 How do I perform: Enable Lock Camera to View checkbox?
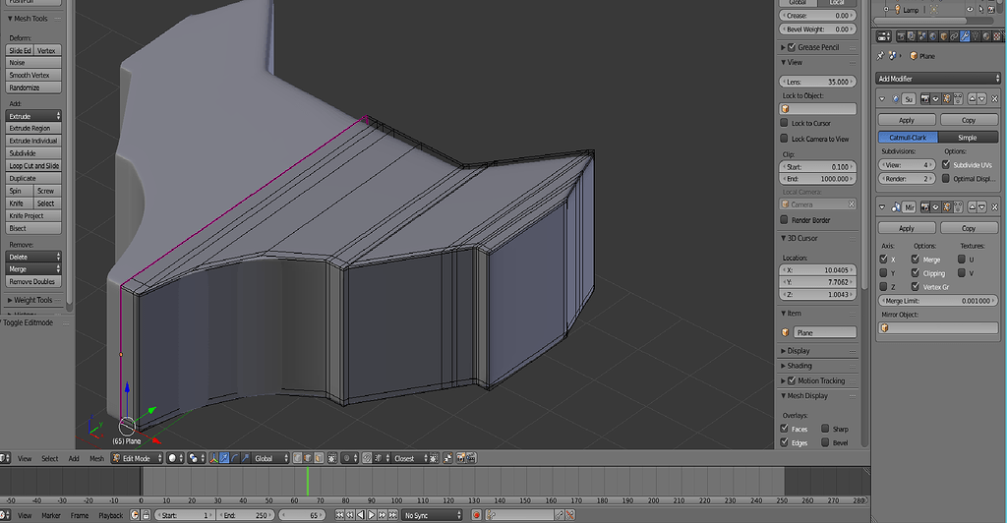[784, 138]
